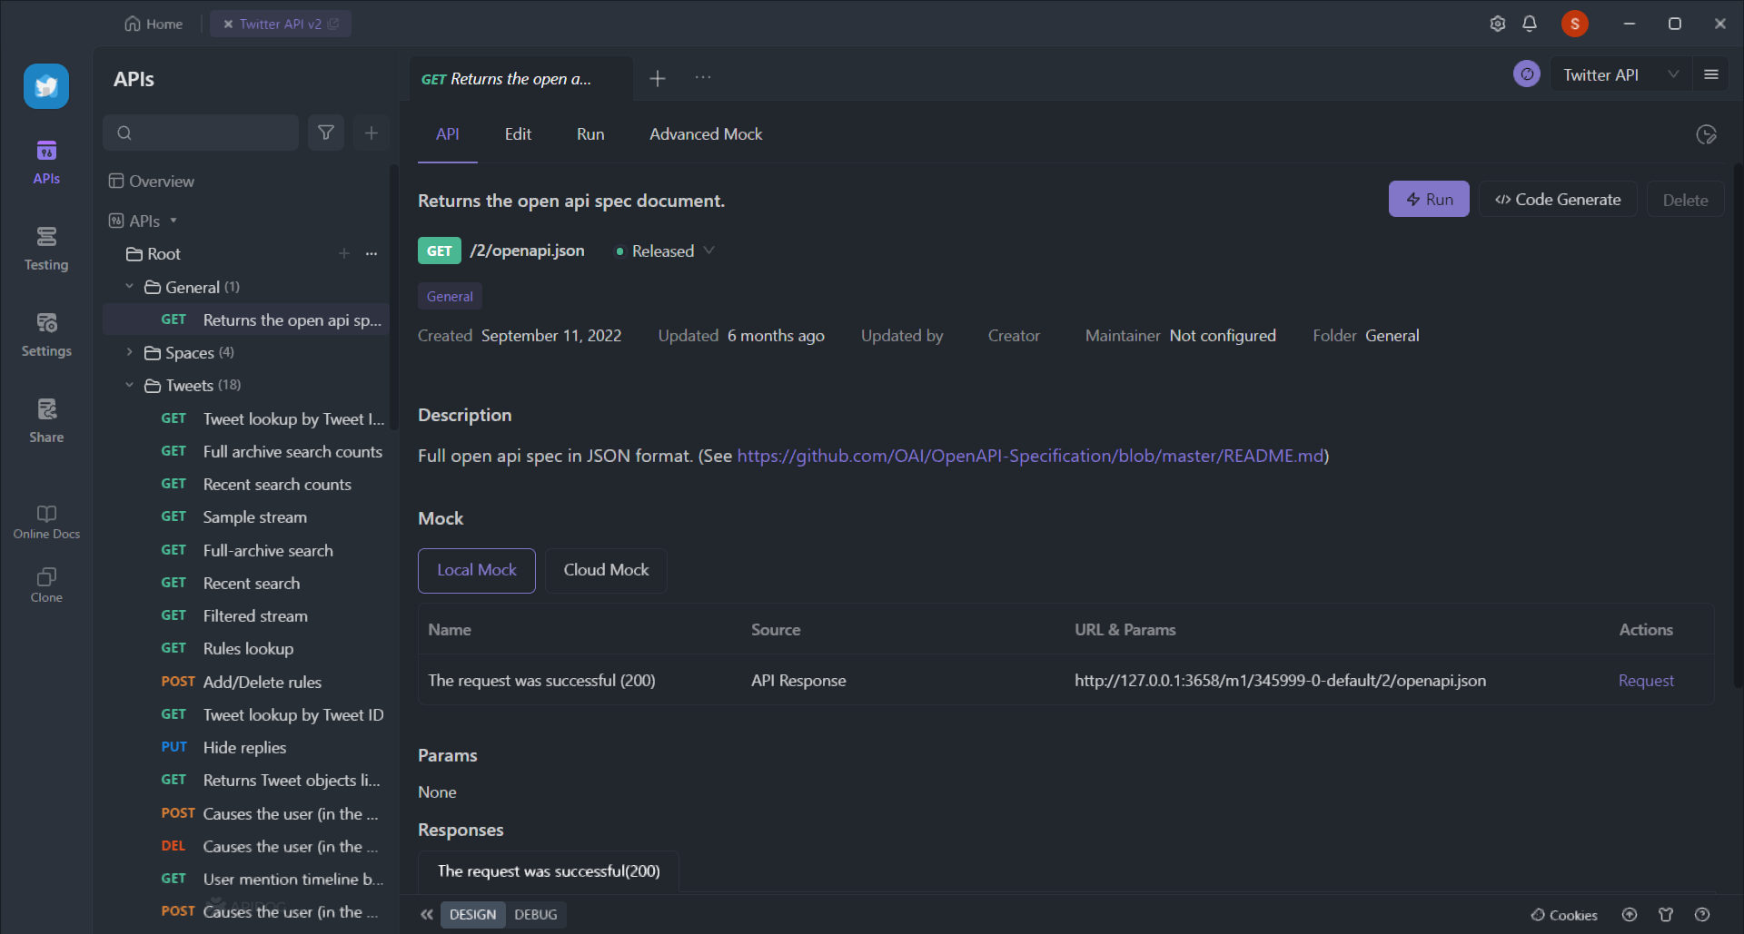Add new item with plus beside filter

click(x=372, y=133)
